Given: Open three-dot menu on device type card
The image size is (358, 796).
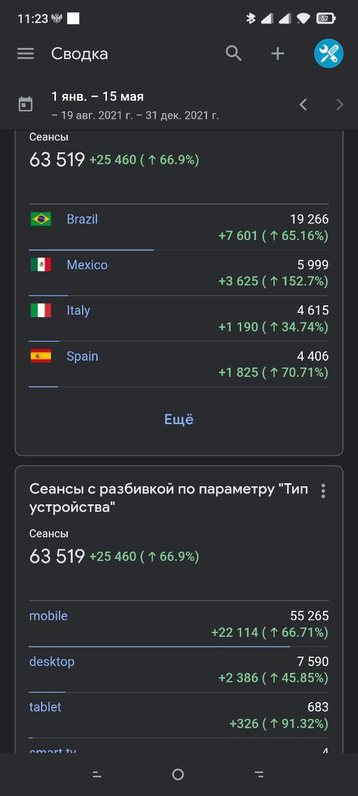Looking at the screenshot, I should point(323,491).
